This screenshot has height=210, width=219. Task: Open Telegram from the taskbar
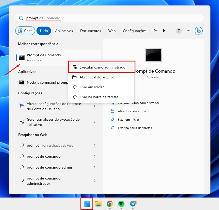click(x=133, y=204)
